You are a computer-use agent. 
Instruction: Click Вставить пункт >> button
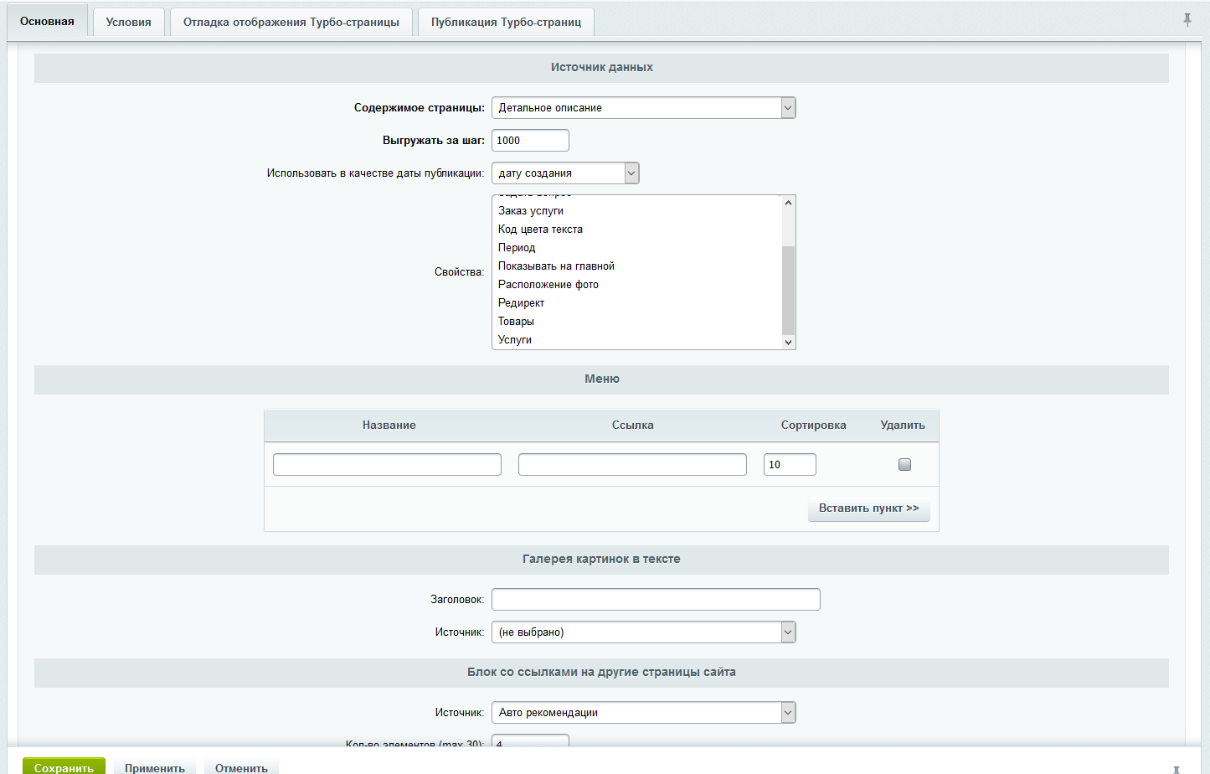tap(868, 508)
